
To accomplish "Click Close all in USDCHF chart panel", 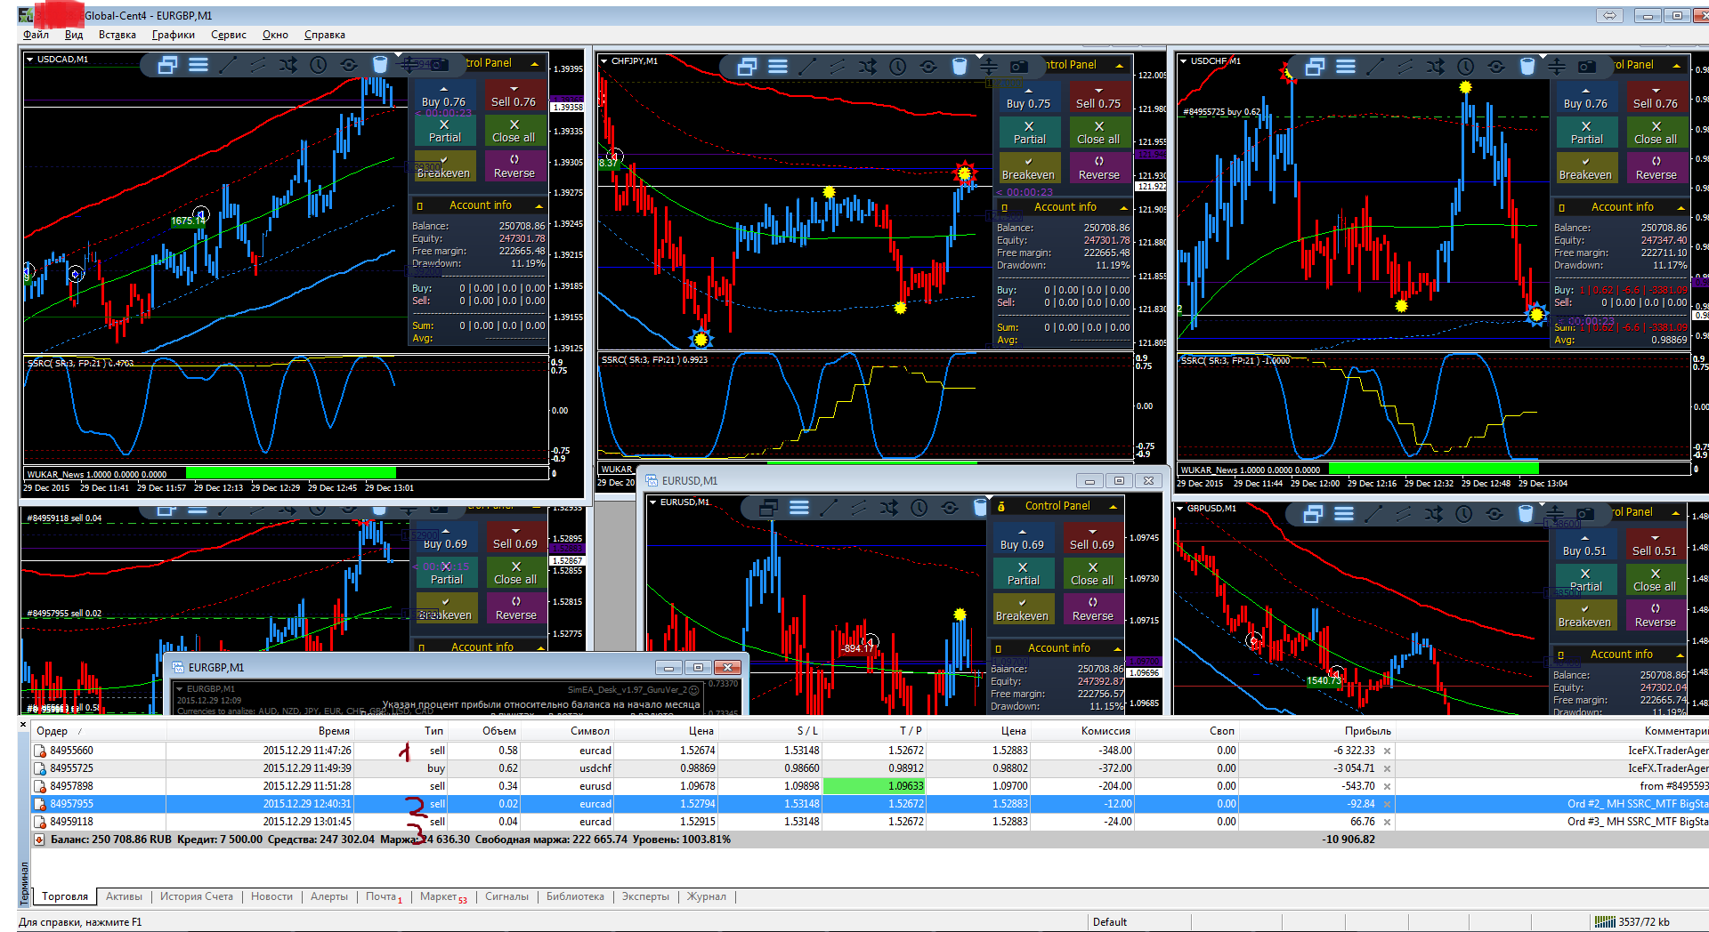I will [1656, 133].
